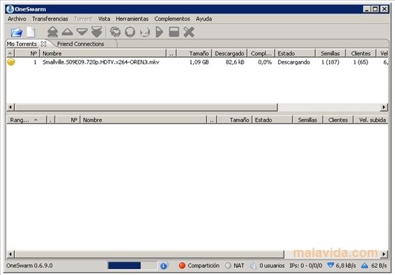Click the 1 (65) clients cell
Viewport: 395px width, 275px height.
coord(361,62)
